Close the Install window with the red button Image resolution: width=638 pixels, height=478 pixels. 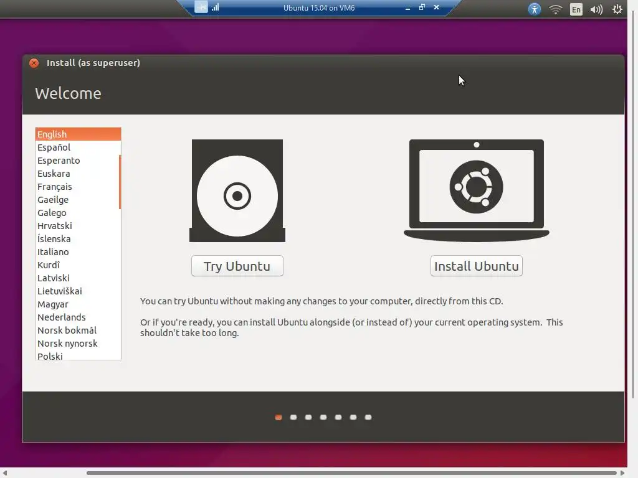pyautogui.click(x=34, y=63)
